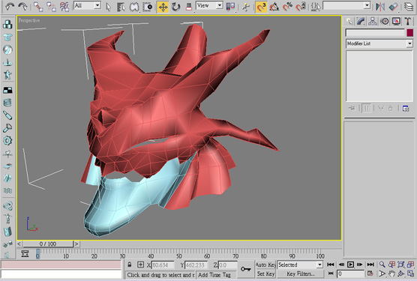Open the Mini Curve Editor icon
Screen dimensions: 417x281
pos(25,254)
